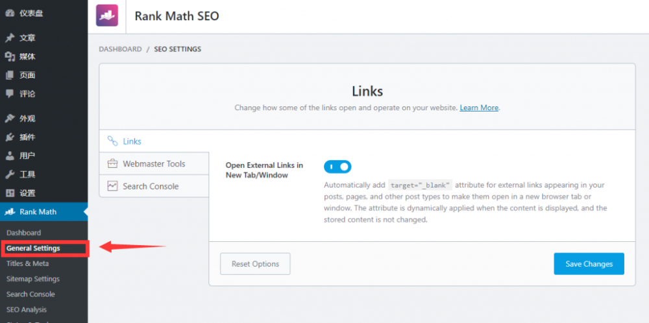Click the Appearance paintbrush icon

(9, 119)
